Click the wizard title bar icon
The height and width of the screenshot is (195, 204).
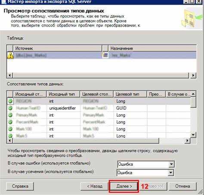3,2
